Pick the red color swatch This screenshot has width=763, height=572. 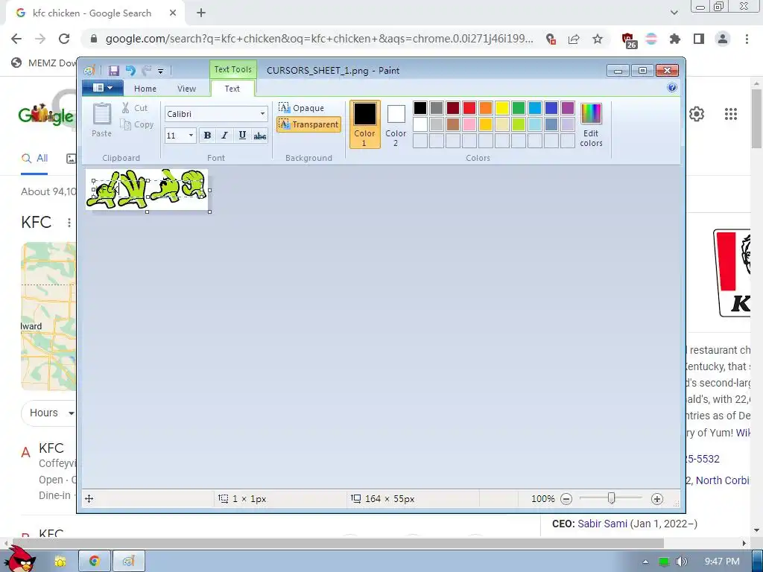click(x=469, y=107)
